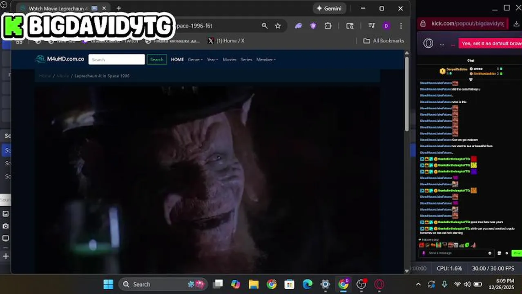Click the kick.com popout address bar
522x294 pixels.
pos(468,24)
